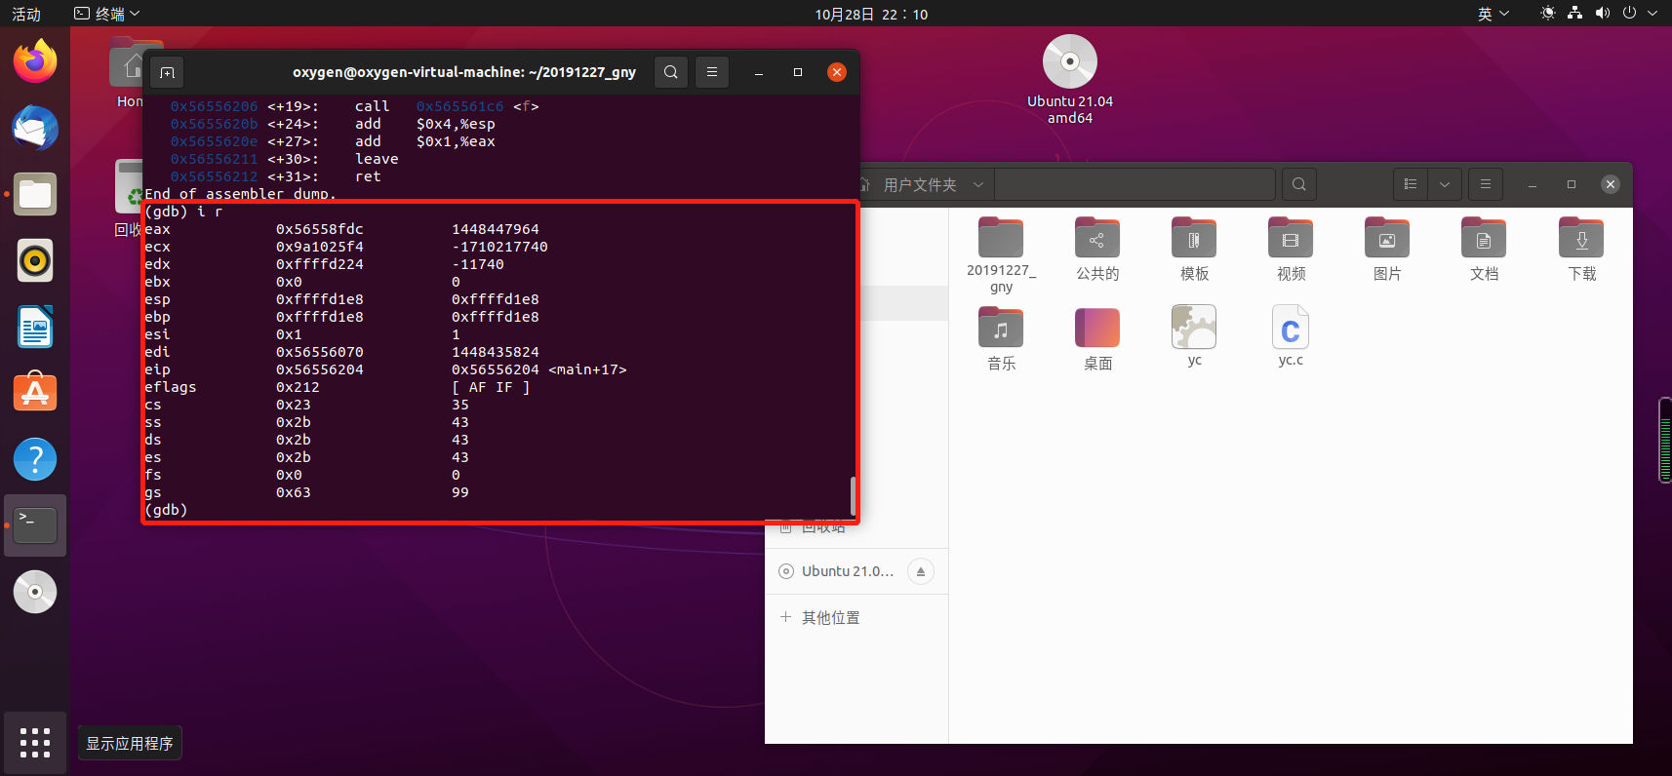The height and width of the screenshot is (776, 1672).
Task: Open the 终端 app menu in top bar
Action: 107,14
